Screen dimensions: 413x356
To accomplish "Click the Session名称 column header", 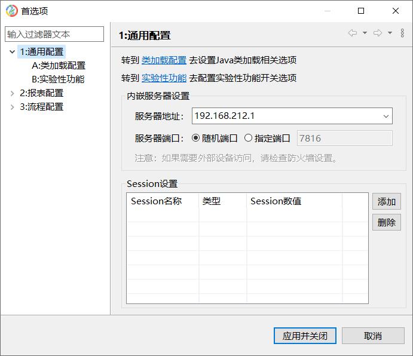I will (163, 201).
